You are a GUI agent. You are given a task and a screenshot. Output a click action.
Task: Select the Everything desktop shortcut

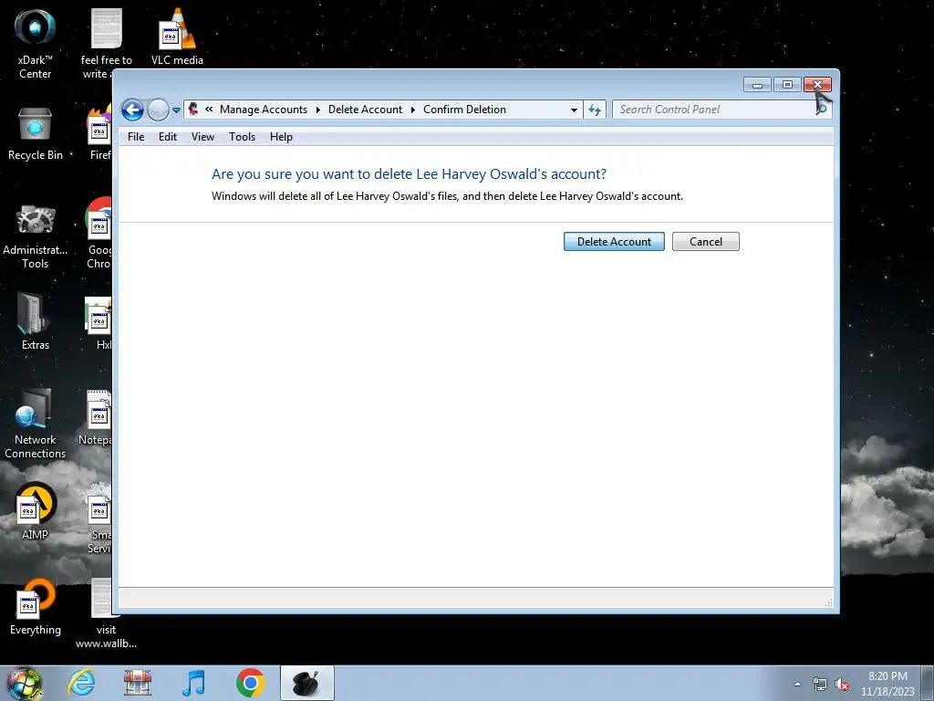point(36,606)
